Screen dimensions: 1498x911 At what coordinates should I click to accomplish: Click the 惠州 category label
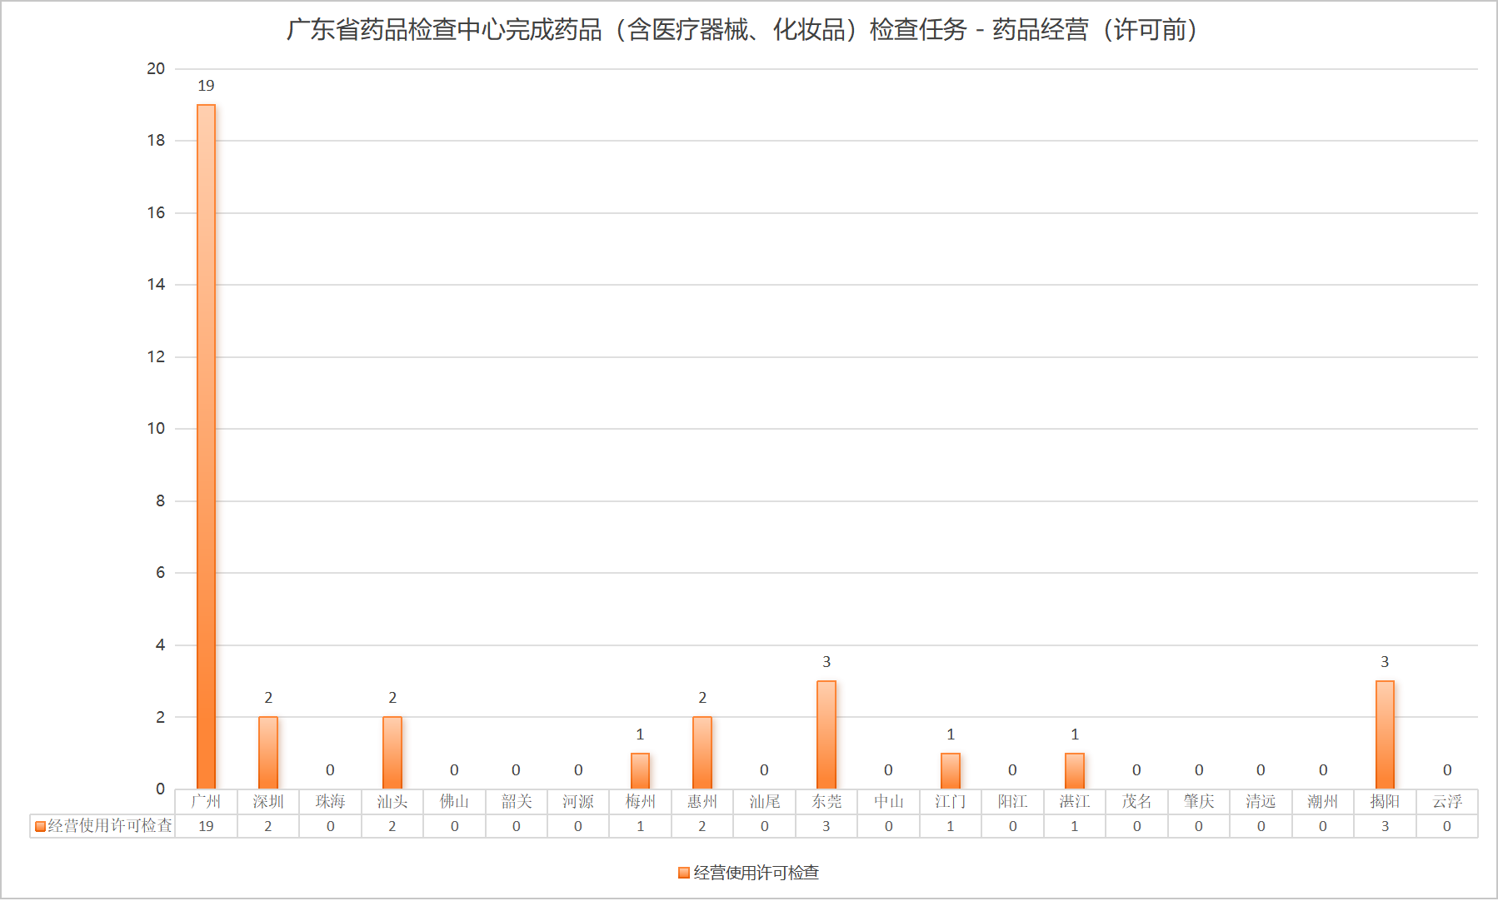click(x=702, y=801)
